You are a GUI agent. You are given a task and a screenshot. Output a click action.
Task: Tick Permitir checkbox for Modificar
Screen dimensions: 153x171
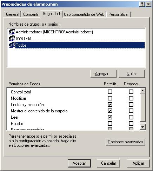pos(110,98)
